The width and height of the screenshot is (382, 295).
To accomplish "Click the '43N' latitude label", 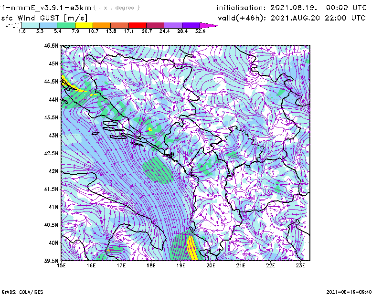I will click(53, 135).
